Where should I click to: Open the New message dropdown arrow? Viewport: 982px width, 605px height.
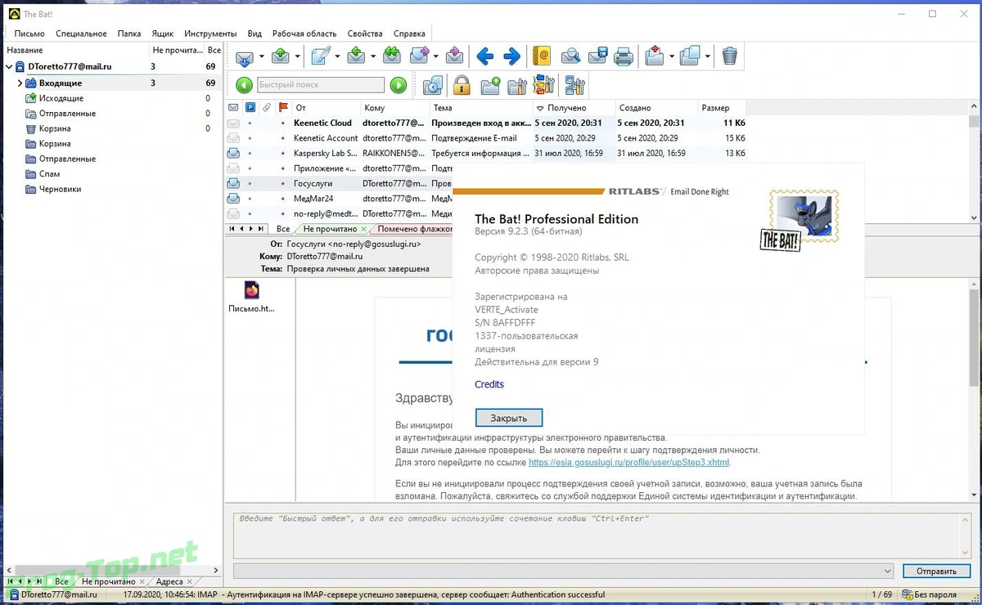337,56
